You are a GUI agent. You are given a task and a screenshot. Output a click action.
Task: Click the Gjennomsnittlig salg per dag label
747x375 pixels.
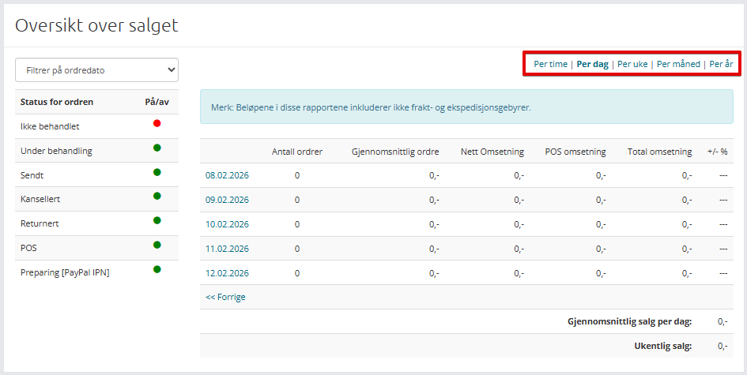click(x=630, y=321)
